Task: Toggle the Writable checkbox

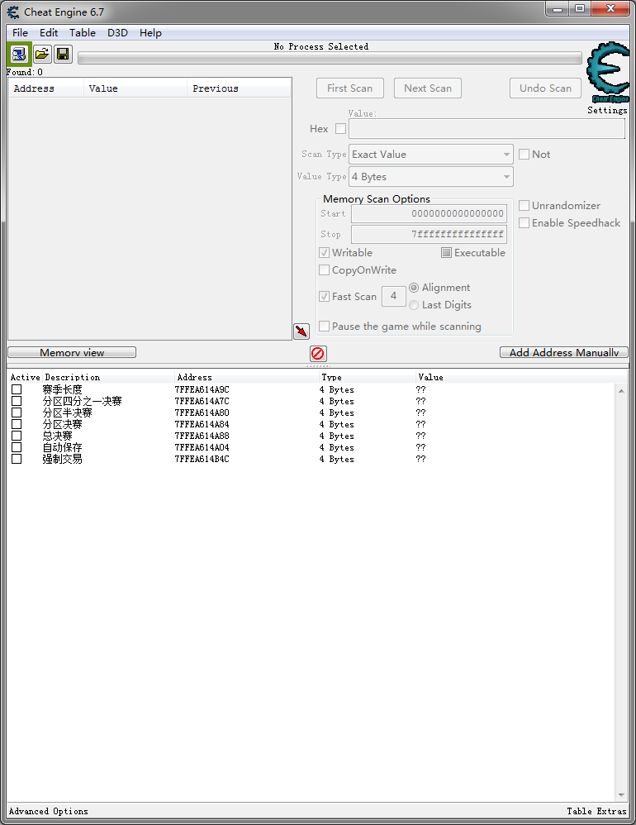Action: (325, 253)
